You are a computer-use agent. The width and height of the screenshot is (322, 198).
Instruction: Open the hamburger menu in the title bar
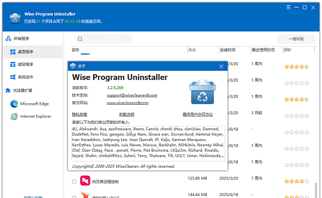288,8
